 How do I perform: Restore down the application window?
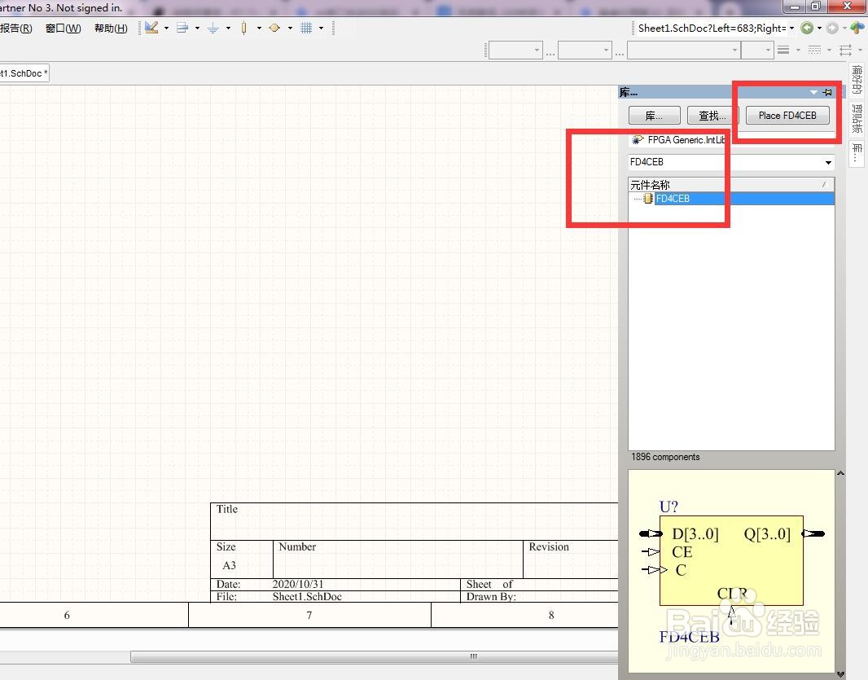coord(815,6)
